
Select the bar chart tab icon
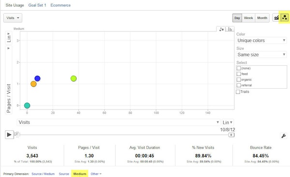click(x=230, y=29)
